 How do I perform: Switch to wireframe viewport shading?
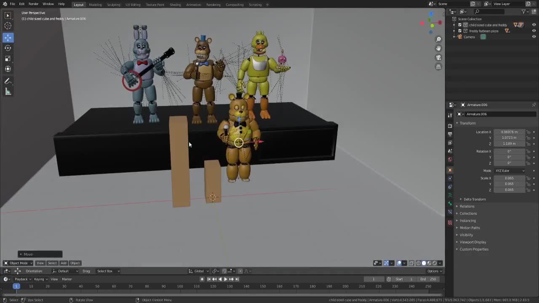tap(419, 263)
